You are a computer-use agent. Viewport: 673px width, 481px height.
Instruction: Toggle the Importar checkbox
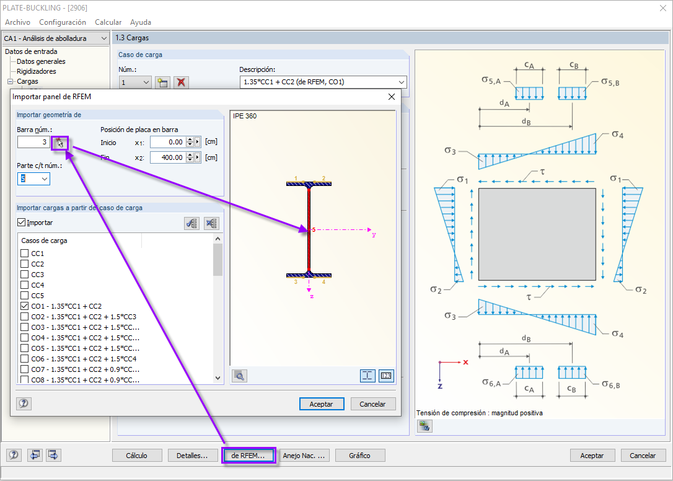[x=22, y=223]
